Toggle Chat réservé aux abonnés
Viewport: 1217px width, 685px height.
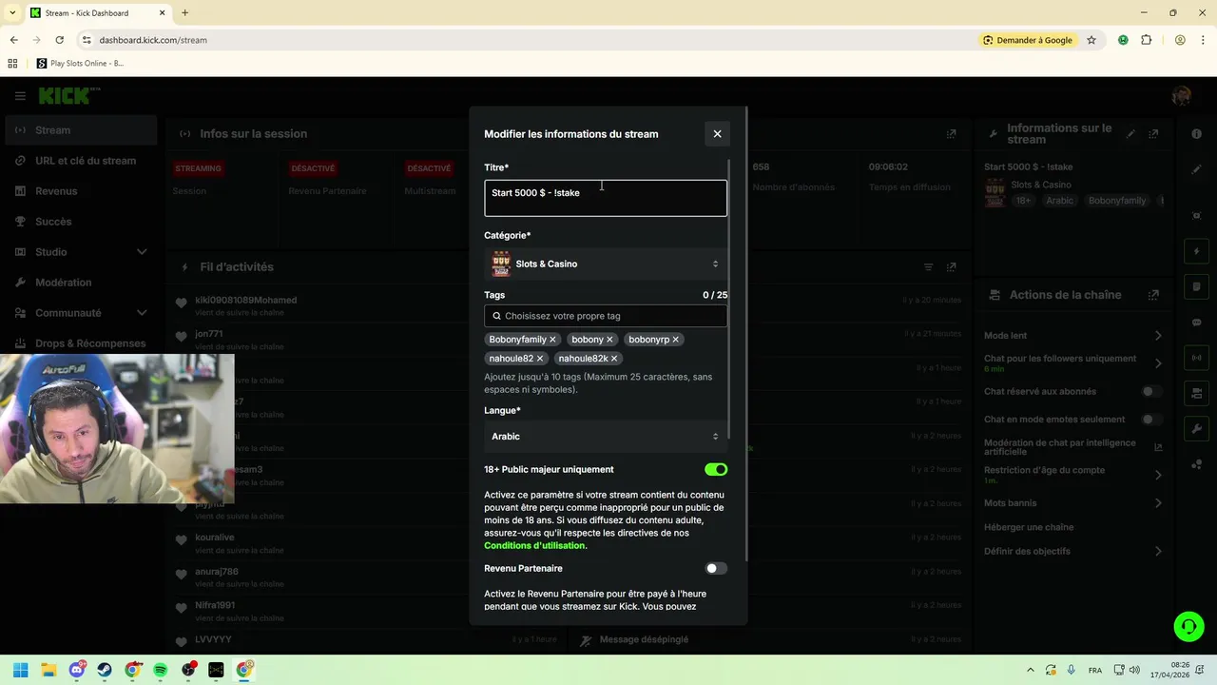click(x=1150, y=391)
